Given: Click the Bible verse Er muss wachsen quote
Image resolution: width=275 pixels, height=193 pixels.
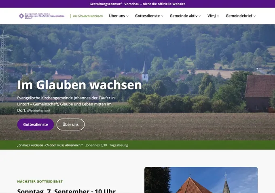Looking at the screenshot, I should coord(50,145).
